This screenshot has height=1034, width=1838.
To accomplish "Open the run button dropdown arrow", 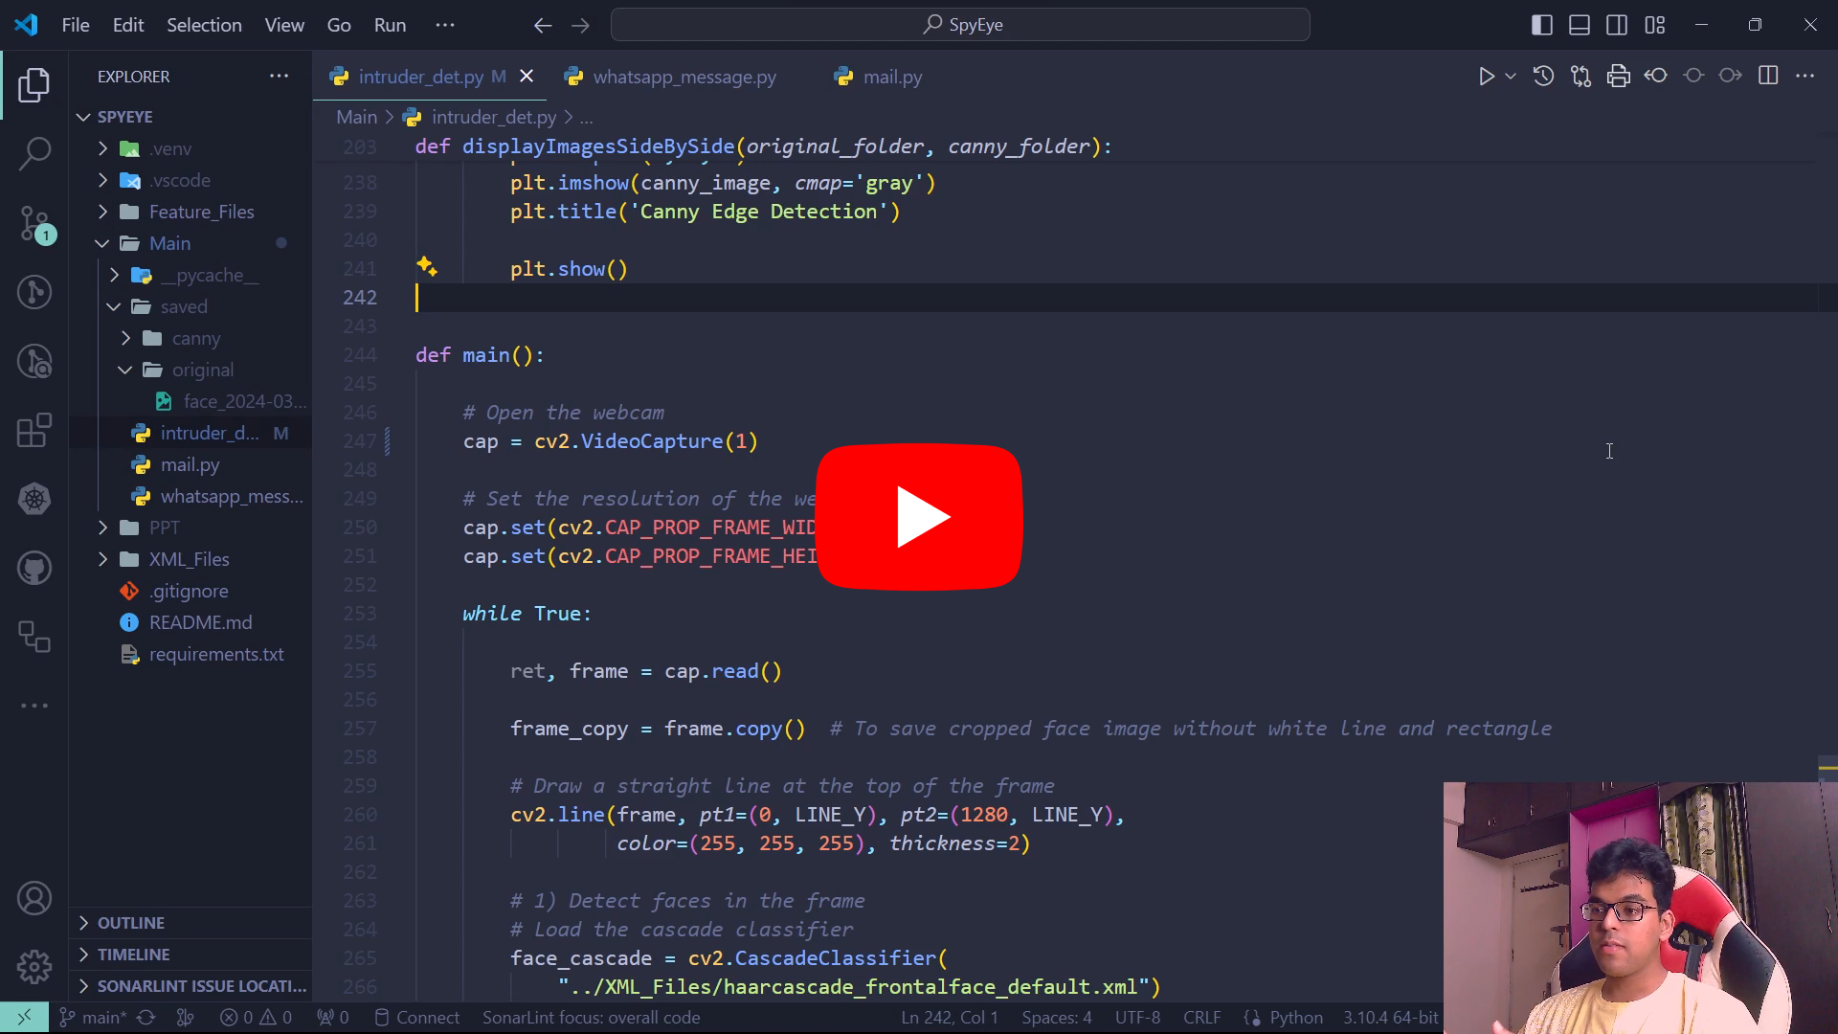I will coord(1511,77).
